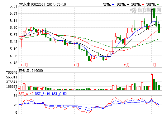Click the 376674 volume axis value
Image resolution: width=162 pixels, height=114 pixels.
(x=12, y=82)
